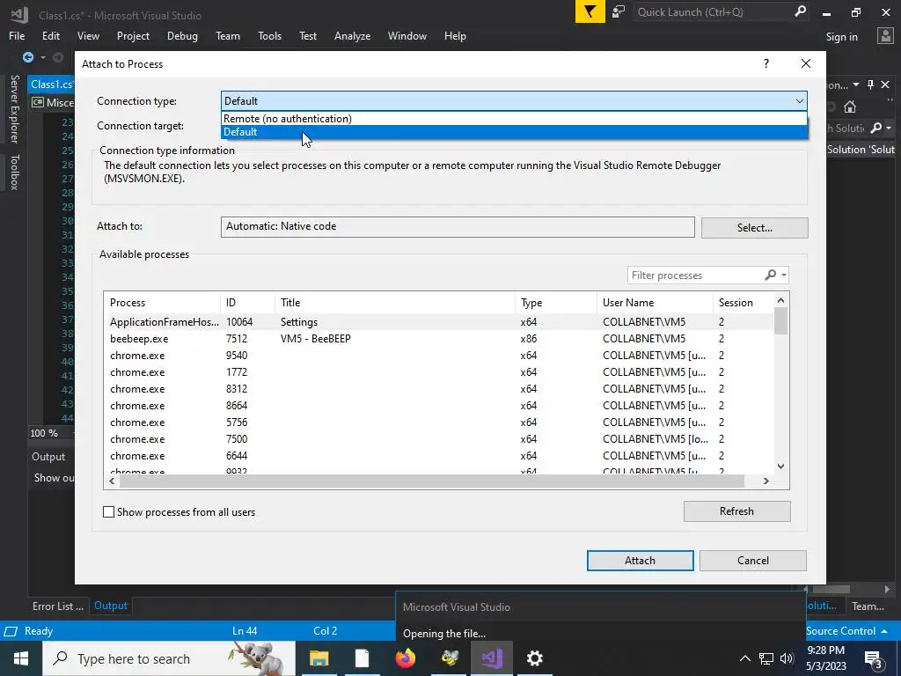Open the Server Explorer side tab
Screen dimensions: 901x676
coord(14,108)
